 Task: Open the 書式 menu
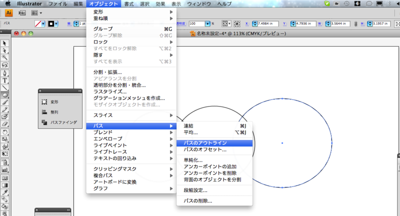point(129,4)
